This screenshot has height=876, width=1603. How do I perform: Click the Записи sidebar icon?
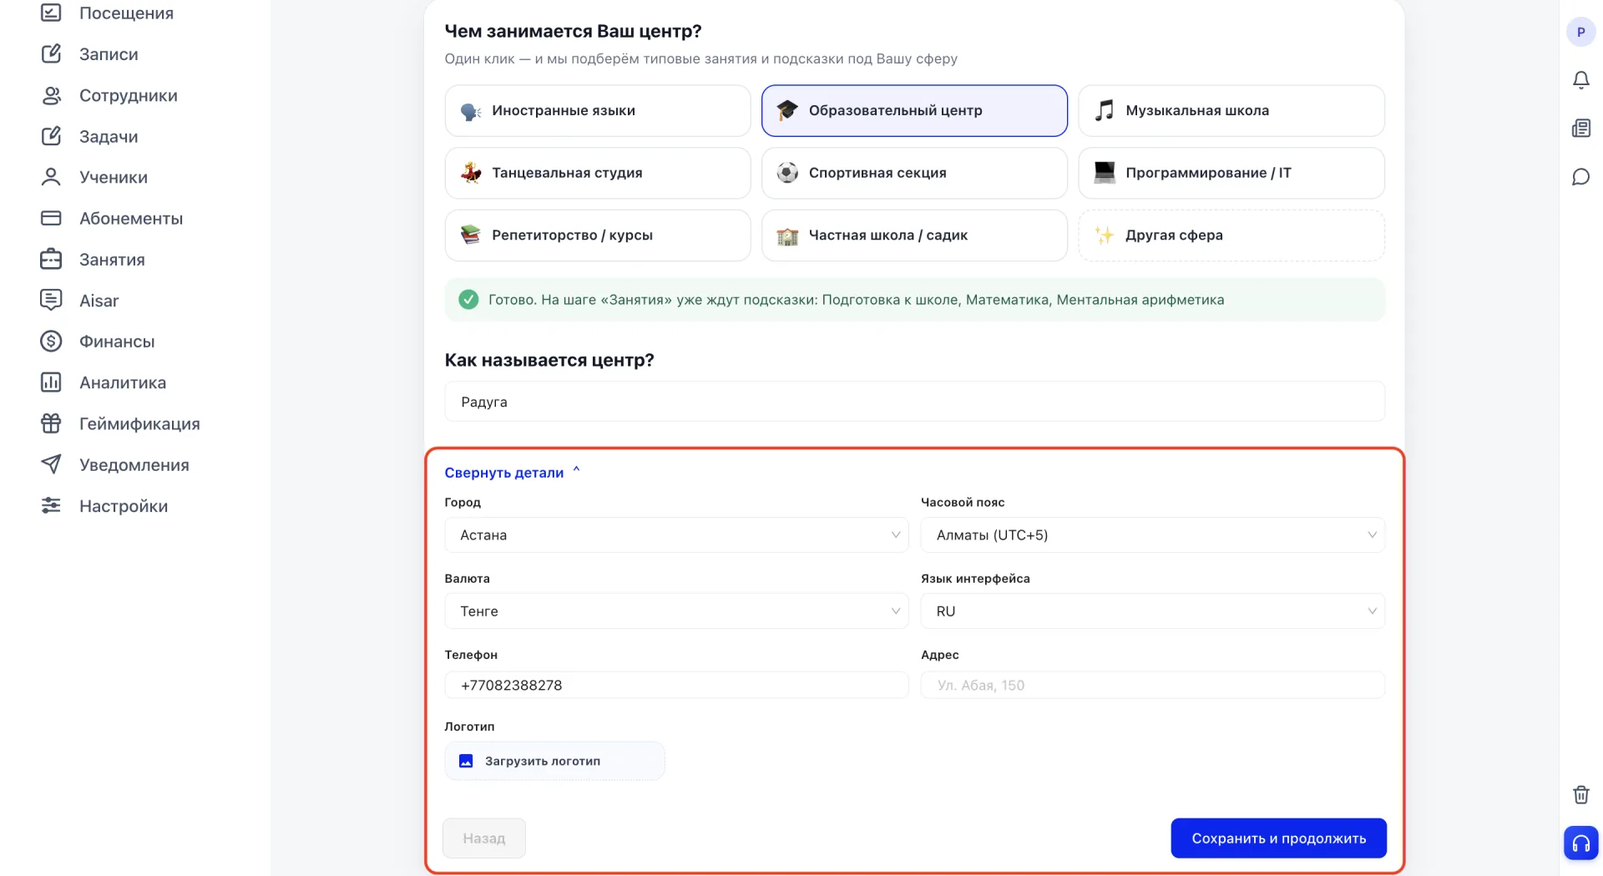click(x=51, y=54)
